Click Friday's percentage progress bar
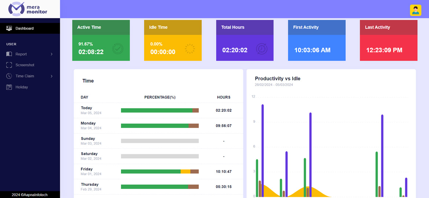429x198 pixels. pyautogui.click(x=159, y=171)
